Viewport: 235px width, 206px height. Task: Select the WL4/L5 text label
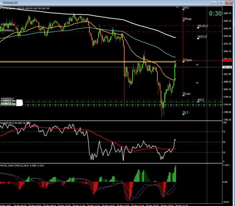pyautogui.click(x=203, y=26)
